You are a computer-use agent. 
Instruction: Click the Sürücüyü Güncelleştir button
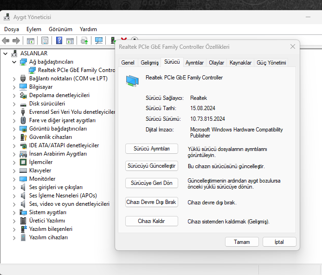pos(152,166)
